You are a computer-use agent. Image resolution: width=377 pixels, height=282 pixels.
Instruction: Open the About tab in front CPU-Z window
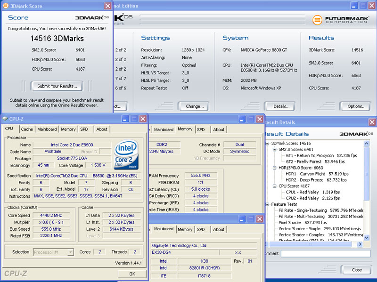102,129
